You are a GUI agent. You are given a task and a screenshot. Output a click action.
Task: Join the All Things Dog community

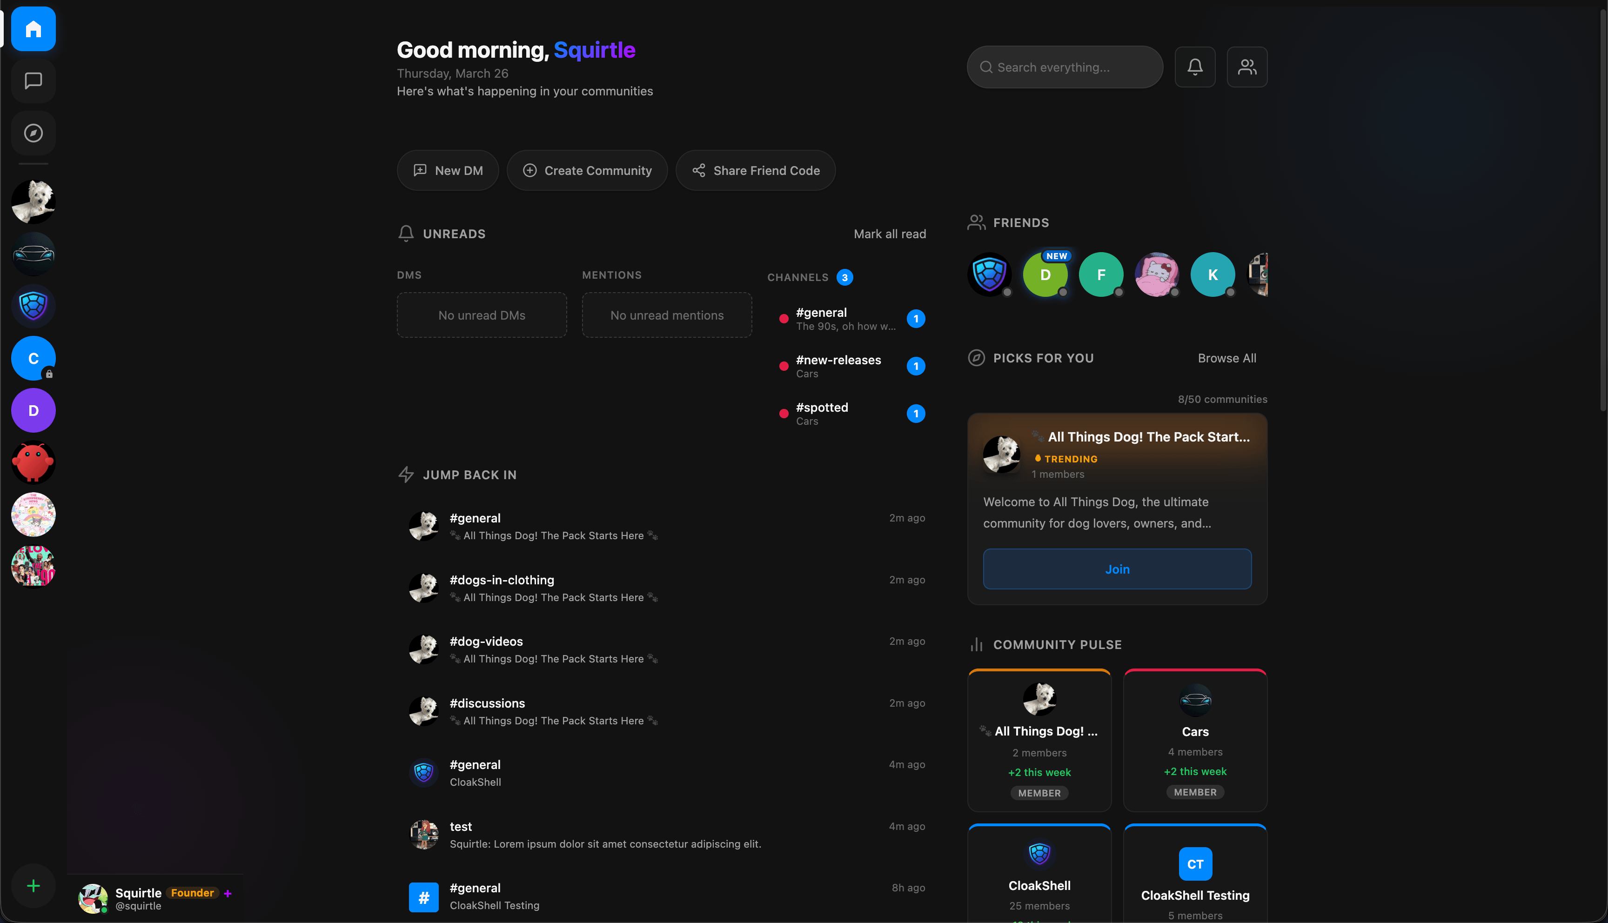pos(1117,569)
